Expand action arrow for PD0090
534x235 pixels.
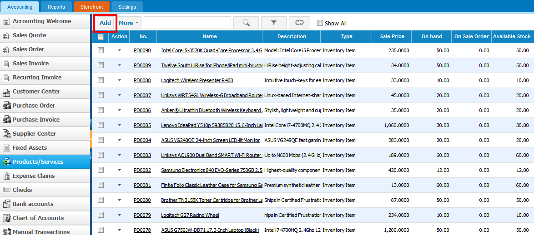tap(119, 50)
